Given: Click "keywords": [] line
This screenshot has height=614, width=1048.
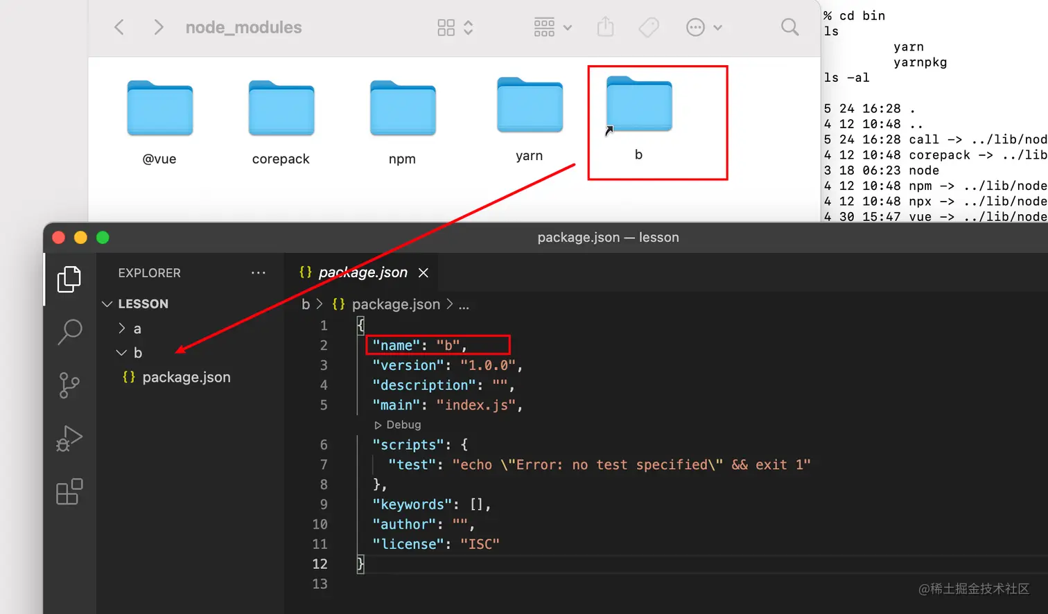Looking at the screenshot, I should click(x=432, y=505).
